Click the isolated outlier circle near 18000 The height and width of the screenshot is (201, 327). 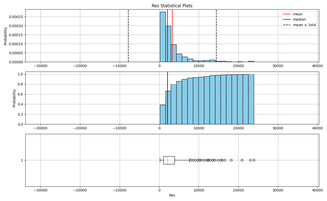click(x=231, y=160)
